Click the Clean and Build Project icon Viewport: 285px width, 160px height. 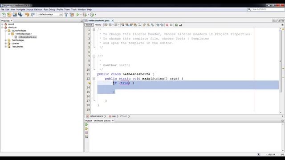click(x=72, y=15)
